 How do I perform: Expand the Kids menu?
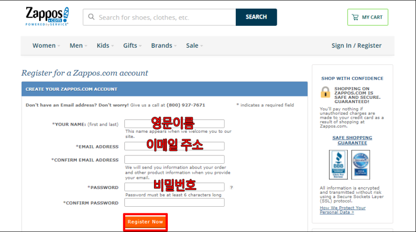point(105,45)
